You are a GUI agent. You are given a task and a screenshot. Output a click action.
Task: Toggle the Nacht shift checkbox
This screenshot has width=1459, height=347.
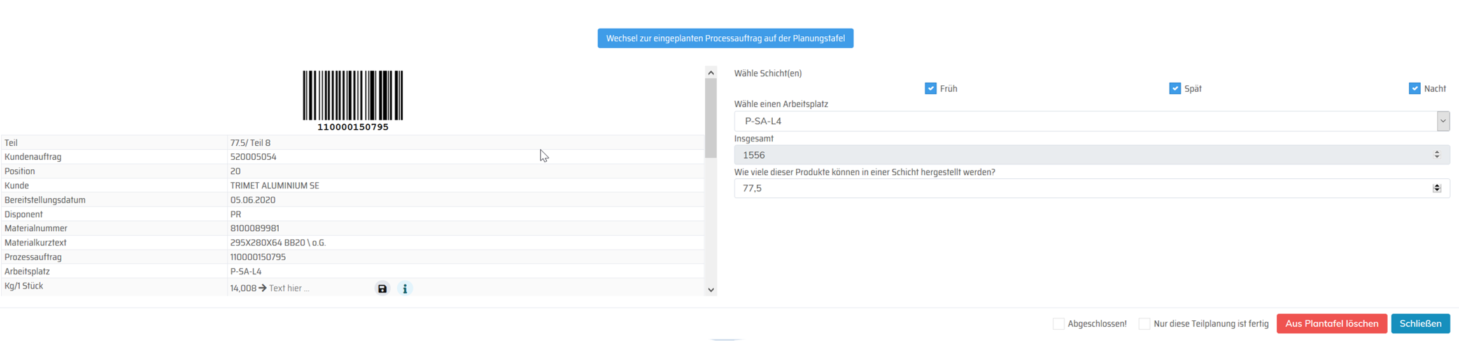tap(1414, 89)
